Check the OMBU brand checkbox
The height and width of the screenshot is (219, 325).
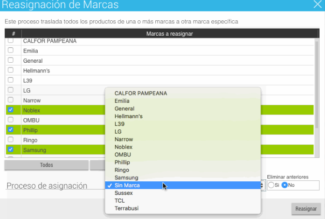(x=11, y=120)
